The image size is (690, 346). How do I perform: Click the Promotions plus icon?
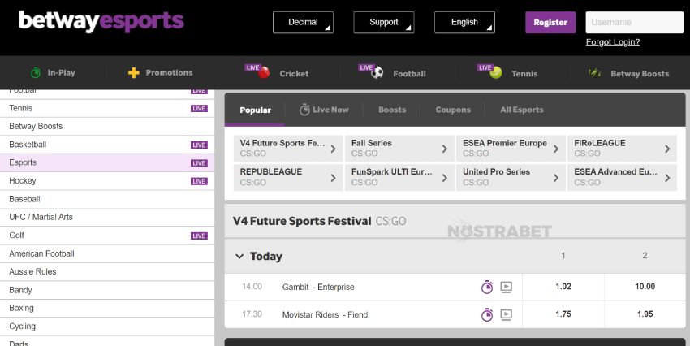(x=134, y=72)
